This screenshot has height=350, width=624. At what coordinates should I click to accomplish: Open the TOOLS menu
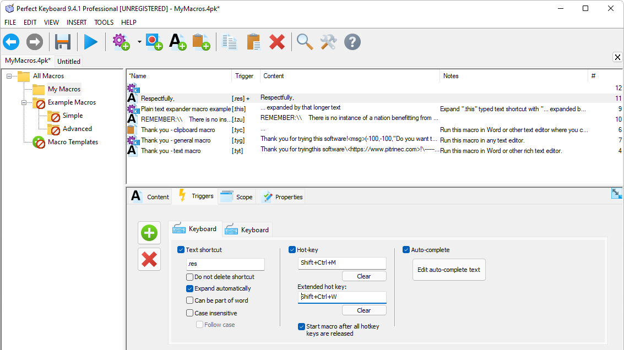point(104,22)
